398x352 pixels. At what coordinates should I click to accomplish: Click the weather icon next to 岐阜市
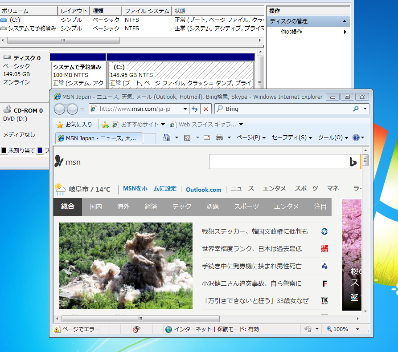click(x=60, y=189)
